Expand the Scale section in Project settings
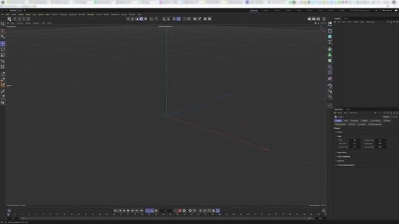This screenshot has height=224, width=399. click(339, 132)
